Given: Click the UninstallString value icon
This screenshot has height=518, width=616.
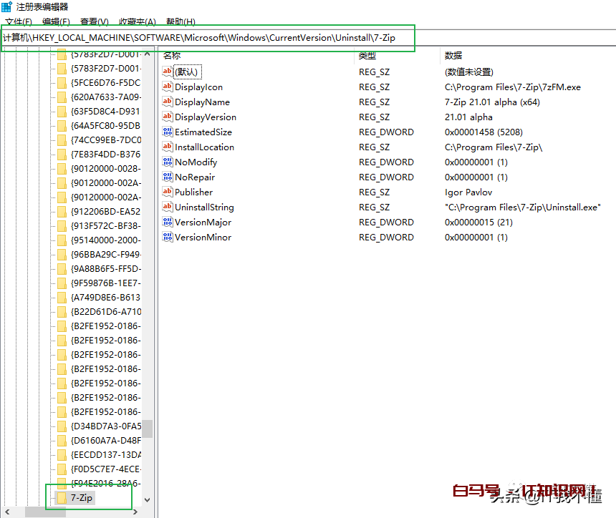Looking at the screenshot, I should pos(168,207).
